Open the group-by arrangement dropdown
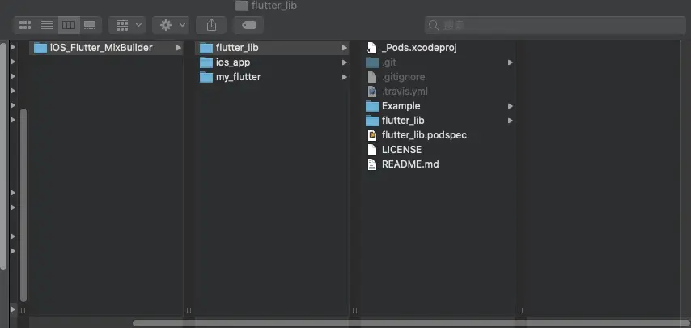This screenshot has height=328, width=691. 127,25
